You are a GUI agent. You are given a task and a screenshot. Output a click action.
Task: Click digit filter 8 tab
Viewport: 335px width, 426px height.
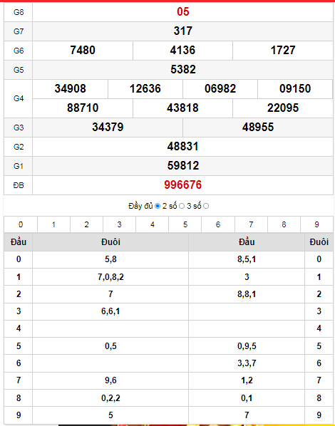[284, 224]
